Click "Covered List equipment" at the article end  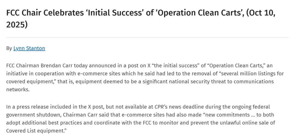tap(36, 131)
